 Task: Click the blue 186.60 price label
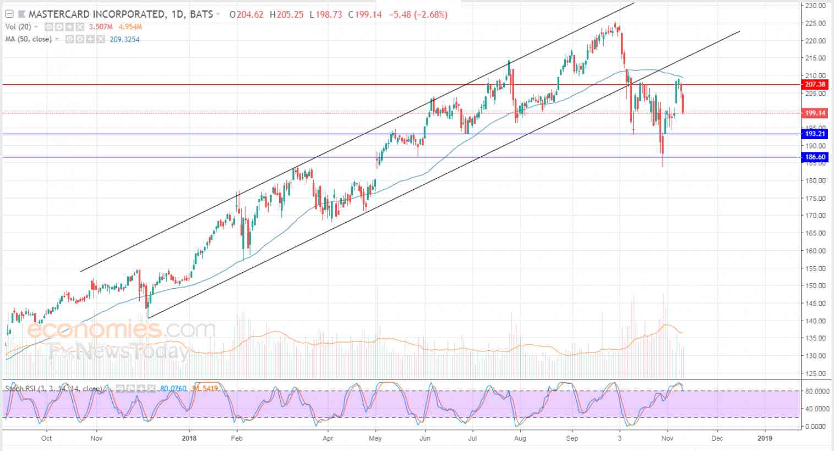815,157
